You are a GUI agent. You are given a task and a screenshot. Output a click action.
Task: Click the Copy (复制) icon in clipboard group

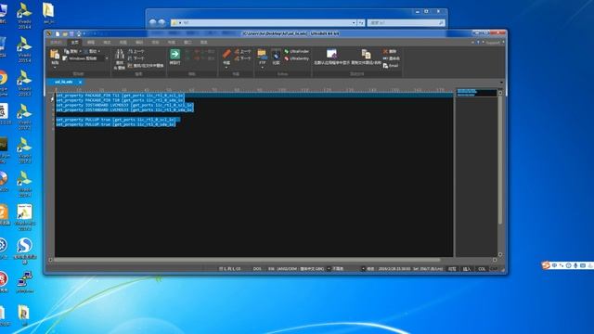point(67,51)
